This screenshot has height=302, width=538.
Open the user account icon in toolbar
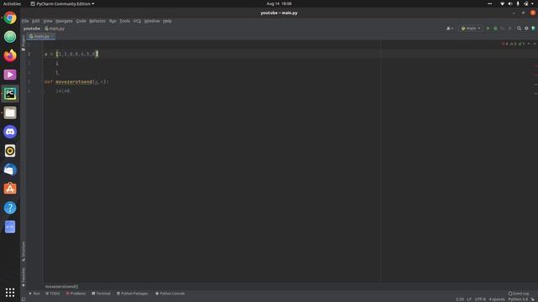pos(450,29)
